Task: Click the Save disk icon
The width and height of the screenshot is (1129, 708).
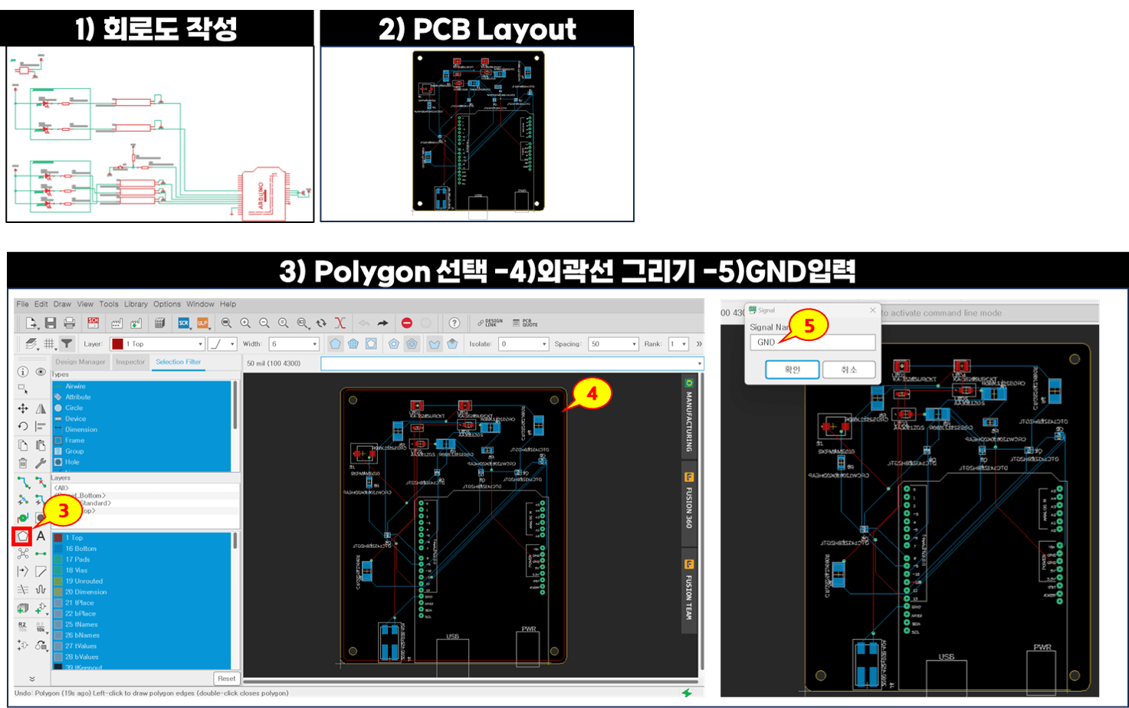Action: click(51, 323)
